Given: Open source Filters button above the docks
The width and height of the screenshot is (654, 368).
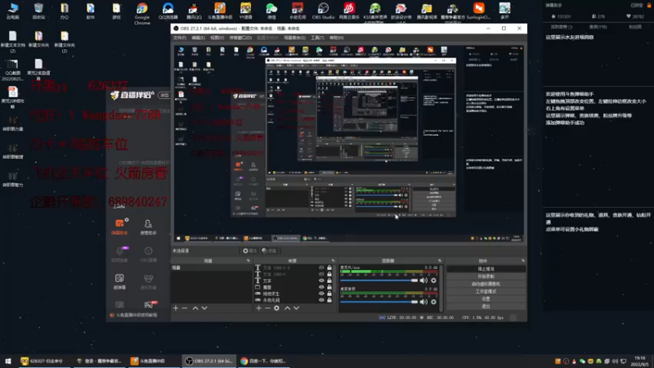Looking at the screenshot, I should coord(270,251).
